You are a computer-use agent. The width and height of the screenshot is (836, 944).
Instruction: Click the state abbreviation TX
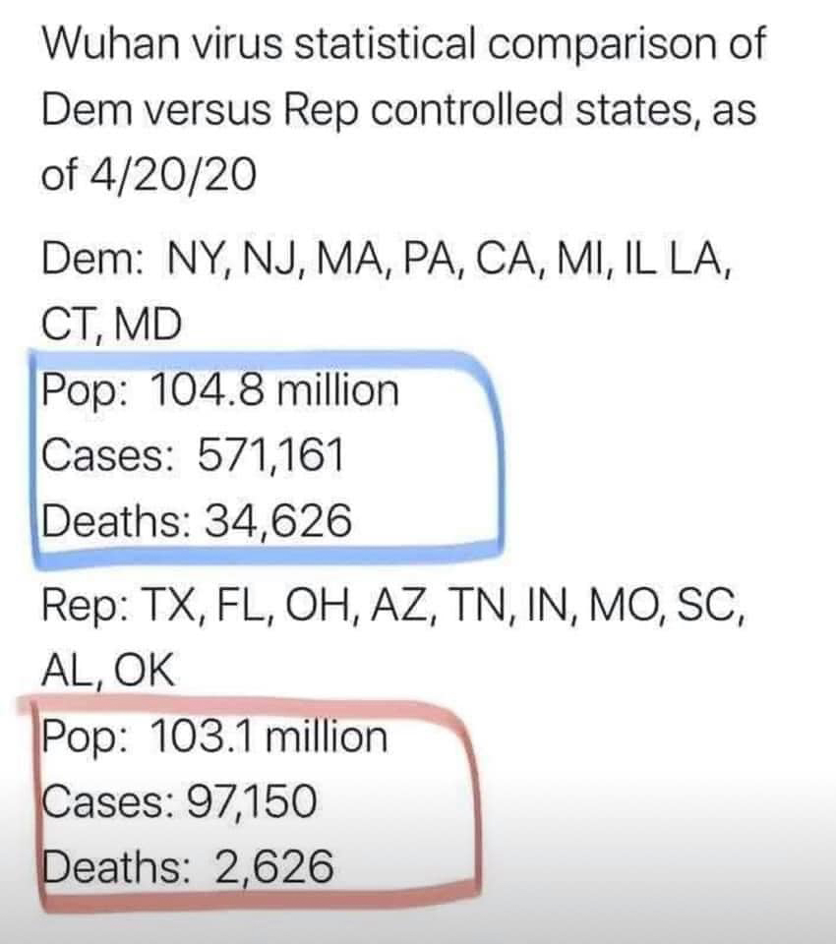(x=169, y=605)
